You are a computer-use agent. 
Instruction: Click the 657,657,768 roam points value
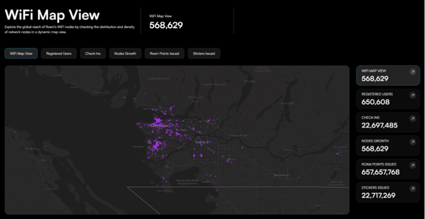(x=380, y=172)
